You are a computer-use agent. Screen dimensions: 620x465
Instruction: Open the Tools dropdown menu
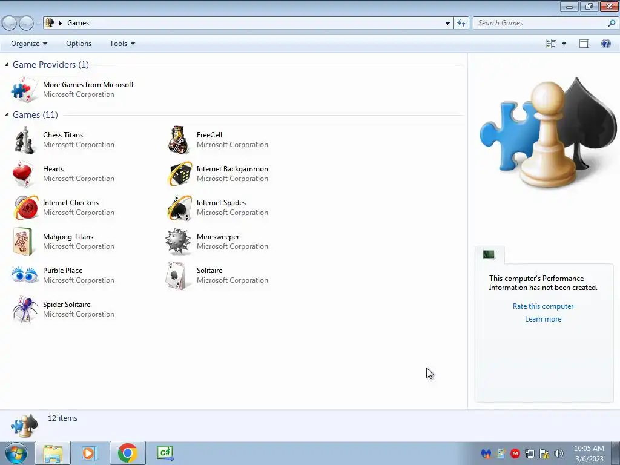pyautogui.click(x=122, y=44)
